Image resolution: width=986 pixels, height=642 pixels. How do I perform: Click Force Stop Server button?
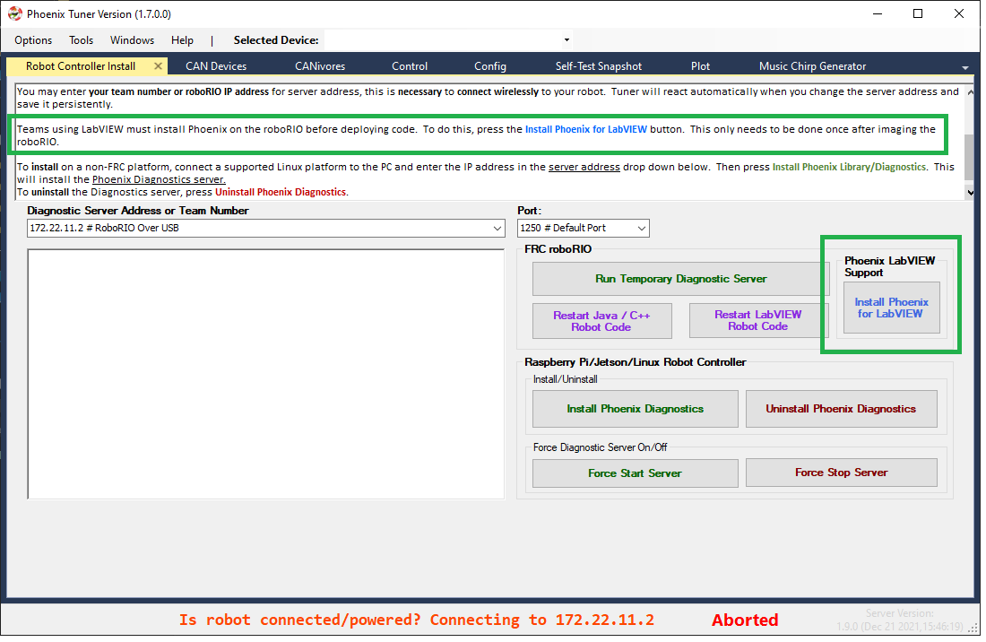tap(841, 473)
